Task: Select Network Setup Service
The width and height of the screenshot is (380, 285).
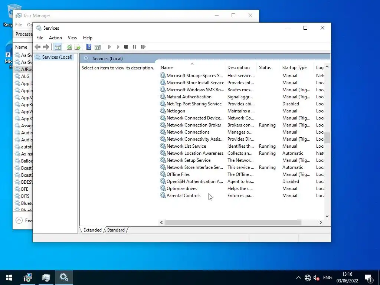Action: pos(242,160)
